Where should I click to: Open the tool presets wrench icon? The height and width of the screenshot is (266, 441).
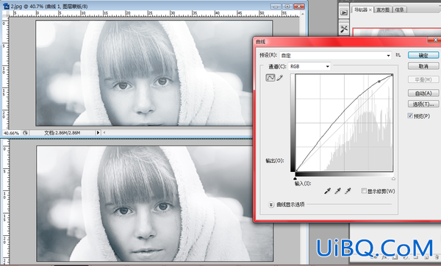pos(344,29)
